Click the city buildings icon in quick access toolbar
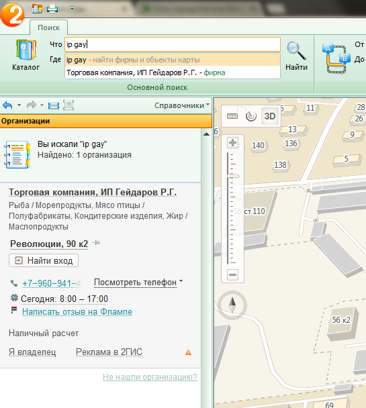Viewport: 366px width, 408px height. tap(37, 9)
